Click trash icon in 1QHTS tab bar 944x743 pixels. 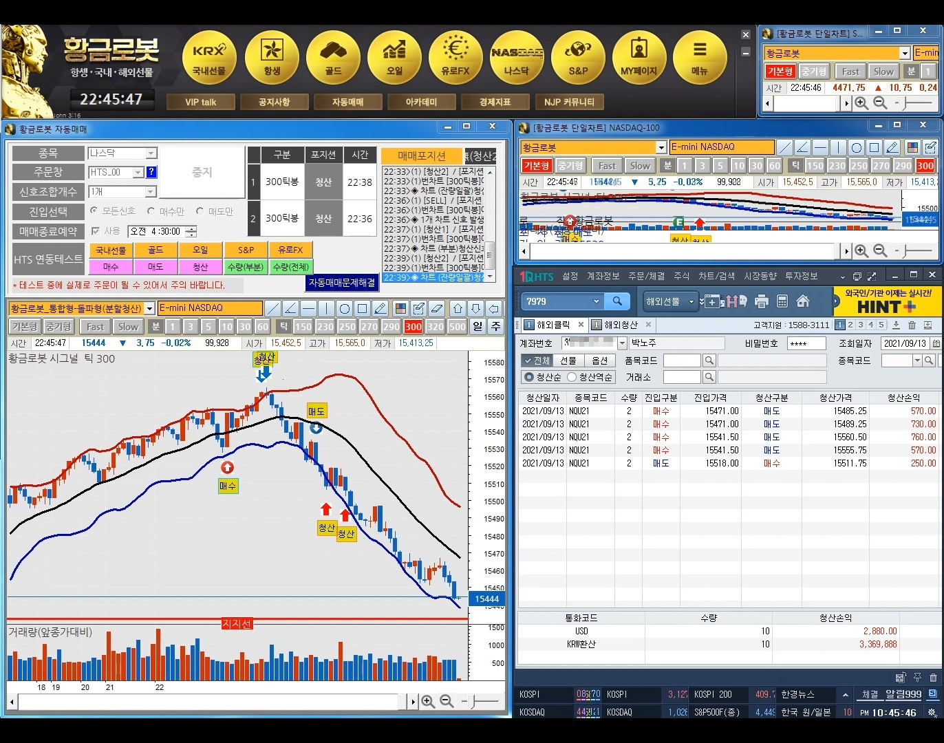(912, 325)
